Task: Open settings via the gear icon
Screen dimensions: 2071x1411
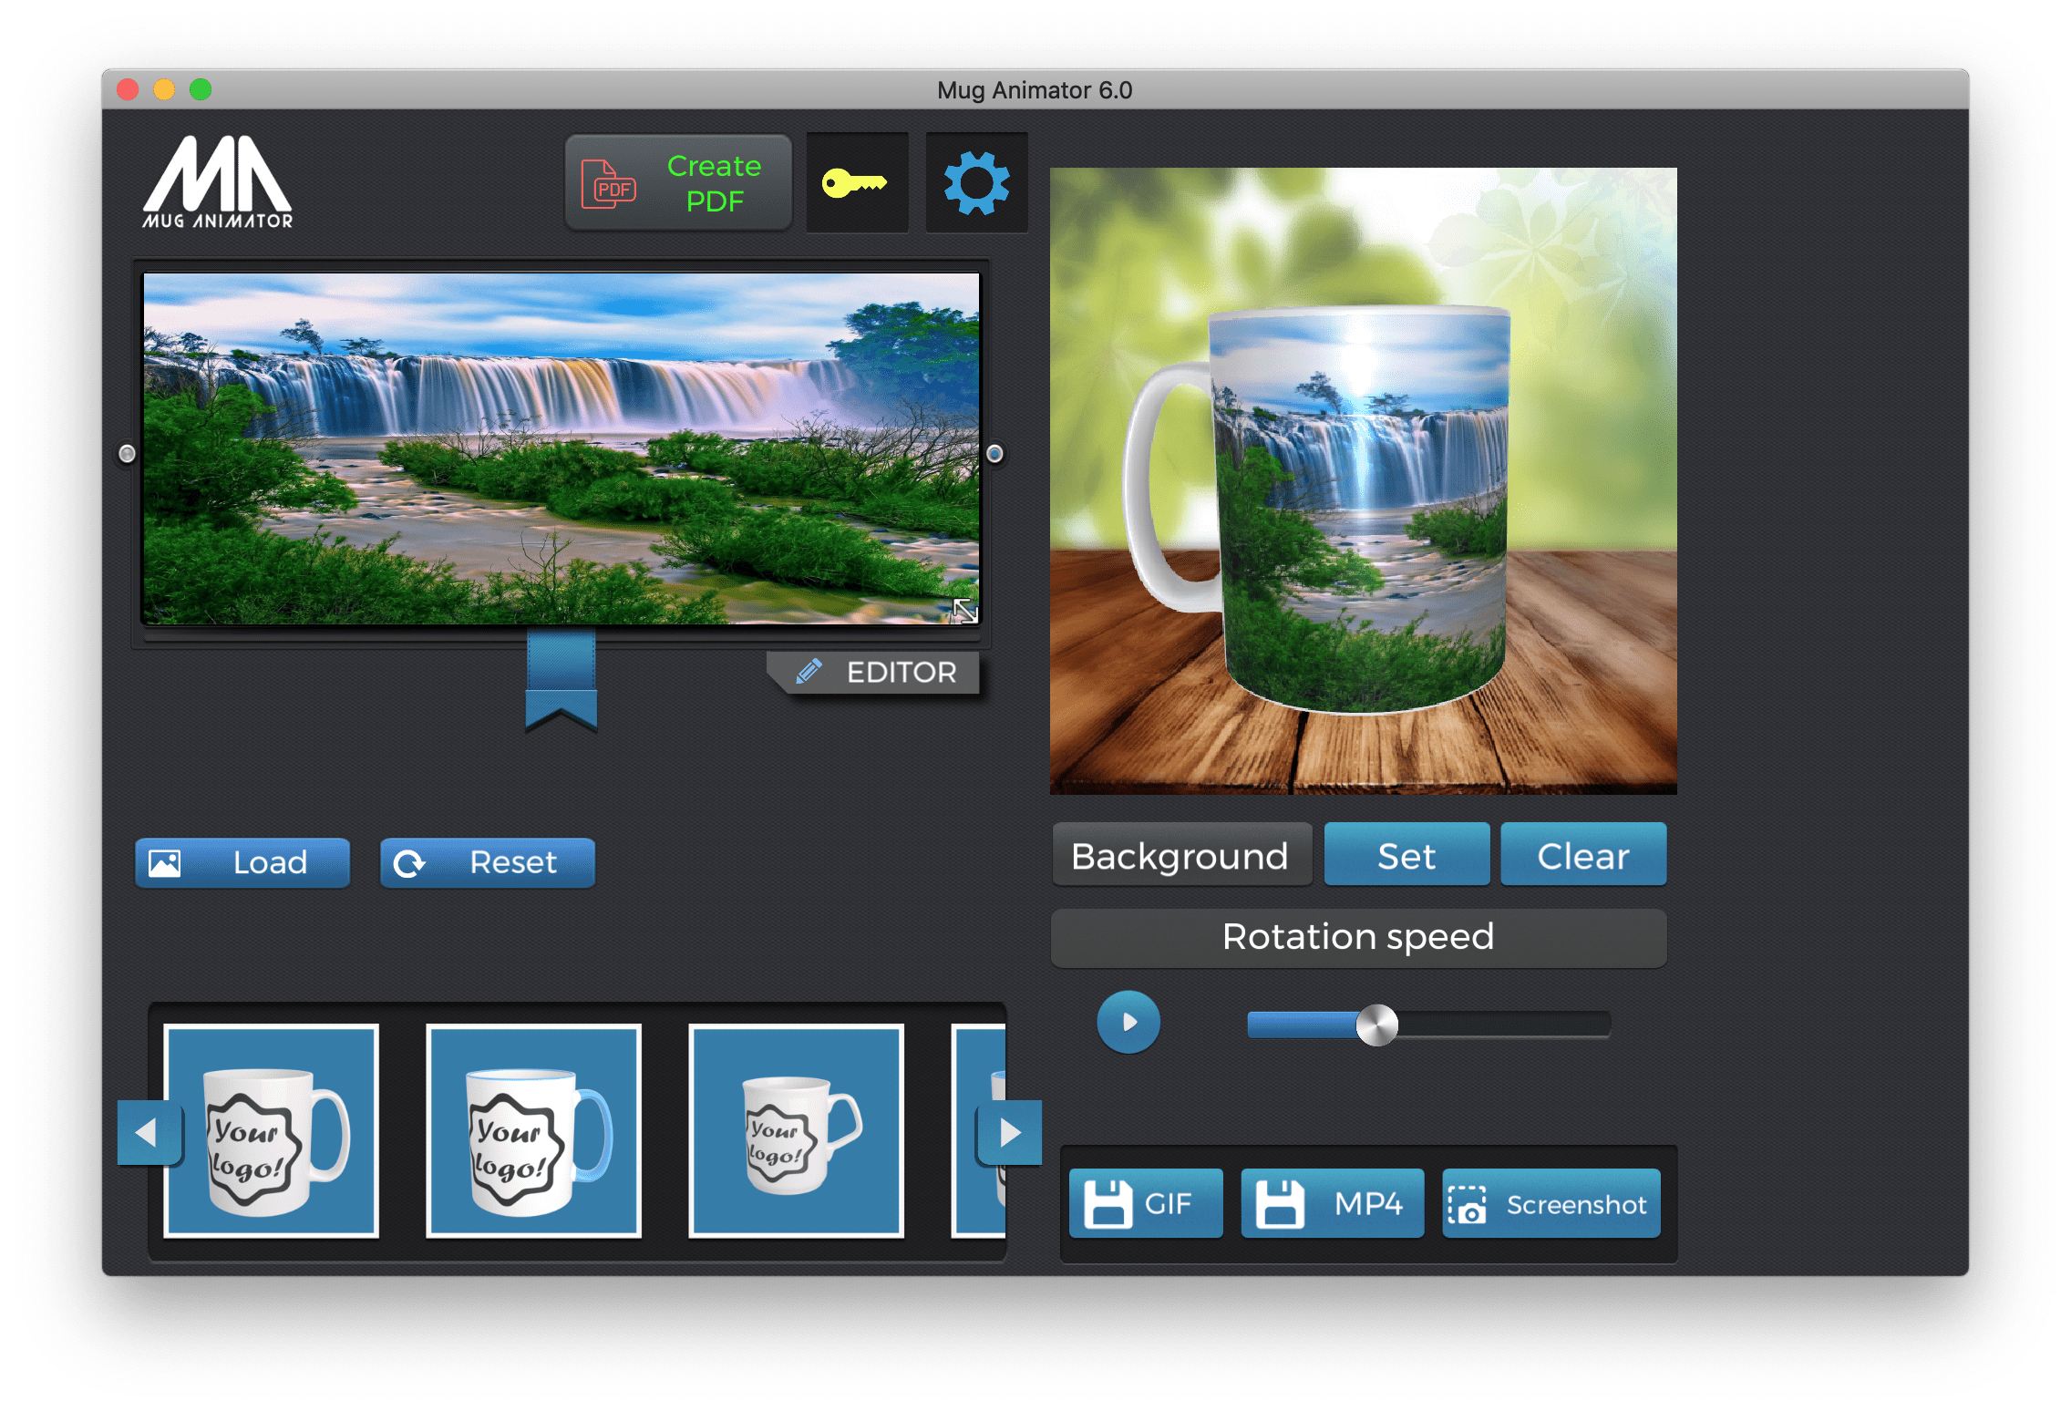Action: tap(976, 182)
